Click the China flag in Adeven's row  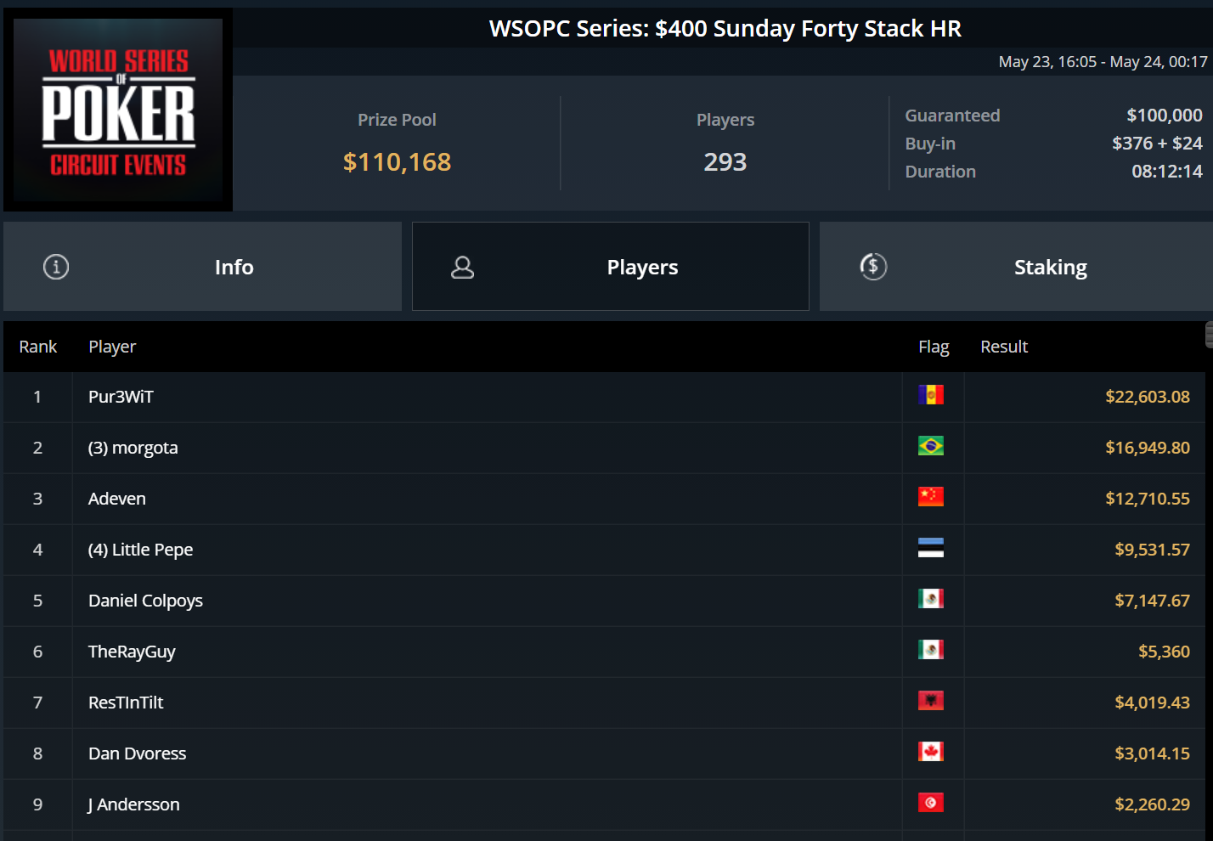point(931,497)
